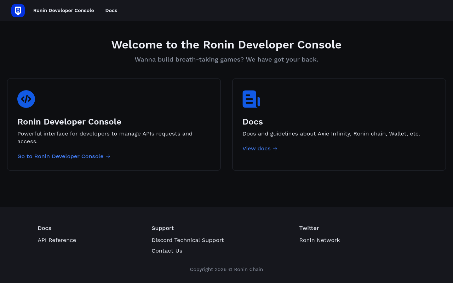453x283 pixels.
Task: Click the Docs footer column heading
Action: tap(45, 228)
